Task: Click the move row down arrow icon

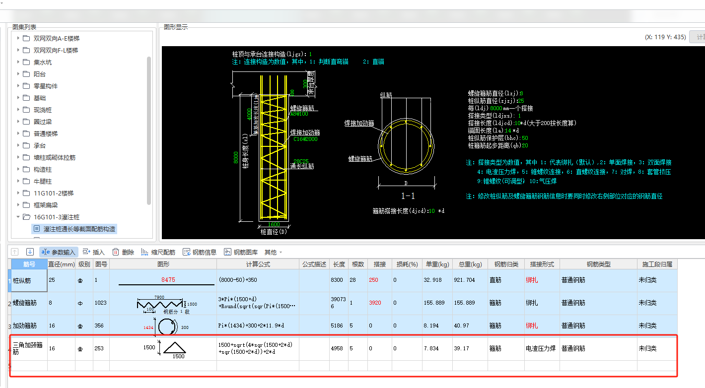Action: pos(30,252)
